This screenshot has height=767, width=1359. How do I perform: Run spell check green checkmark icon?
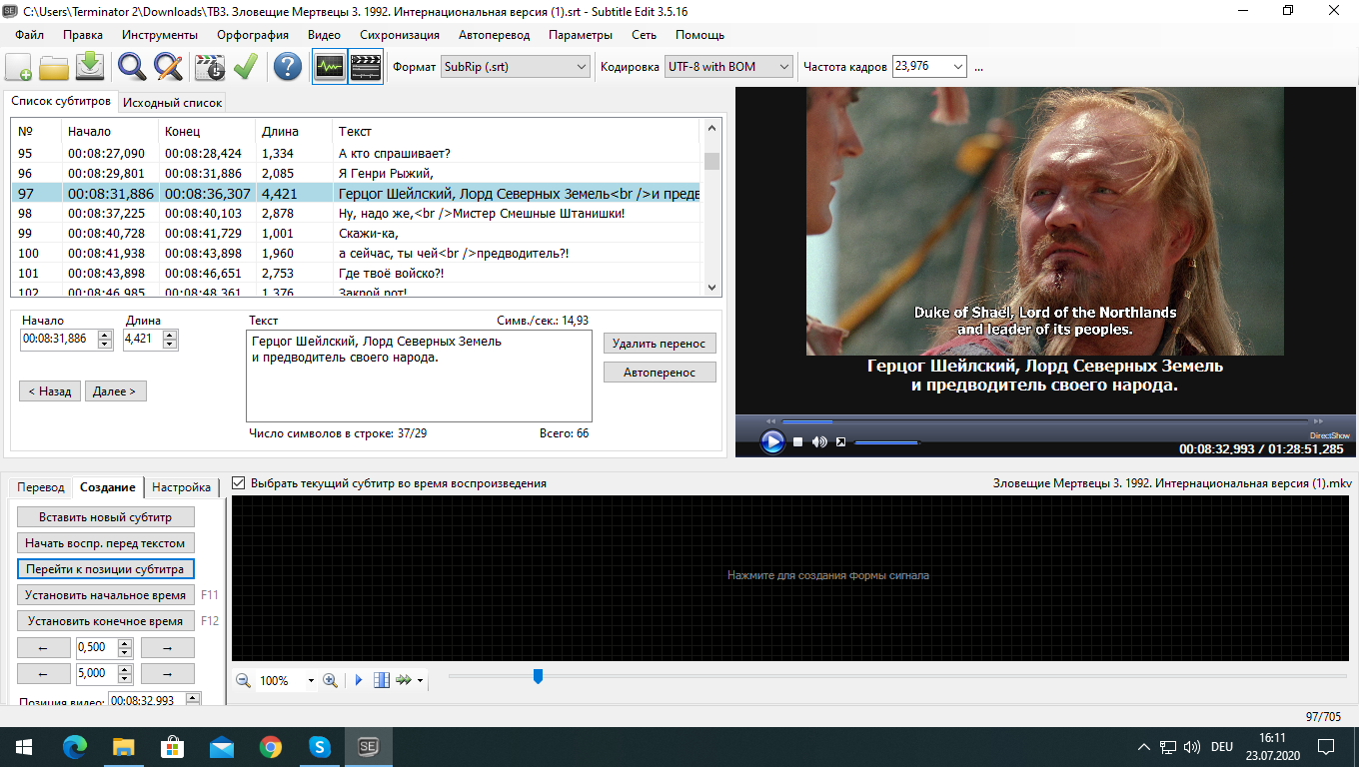[245, 67]
